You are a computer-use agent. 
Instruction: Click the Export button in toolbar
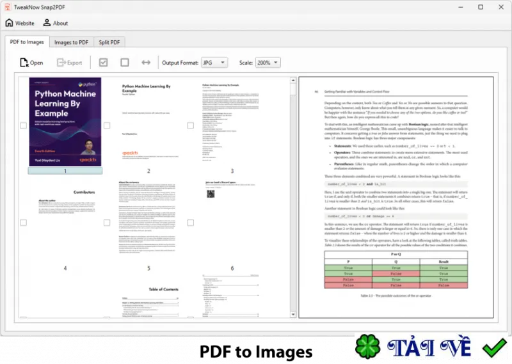[x=69, y=63]
